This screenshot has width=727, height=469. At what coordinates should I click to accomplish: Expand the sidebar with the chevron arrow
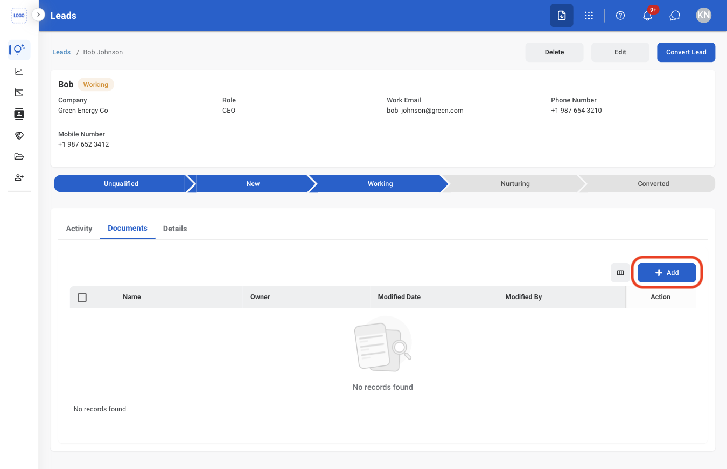38,15
